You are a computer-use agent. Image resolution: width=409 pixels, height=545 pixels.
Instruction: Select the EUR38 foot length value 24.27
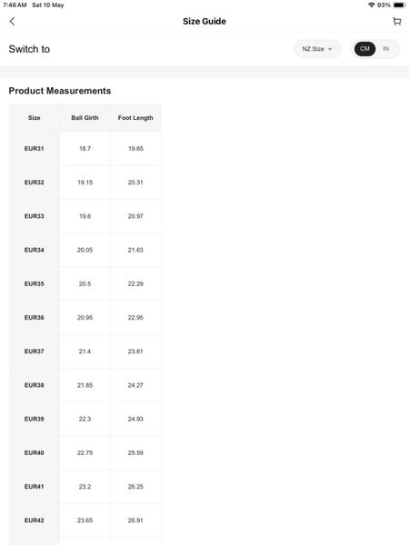pyautogui.click(x=135, y=385)
